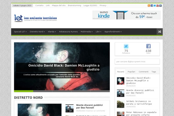
Task: Open Askatasuna Aurrera in navigation bar
Action: point(68,32)
